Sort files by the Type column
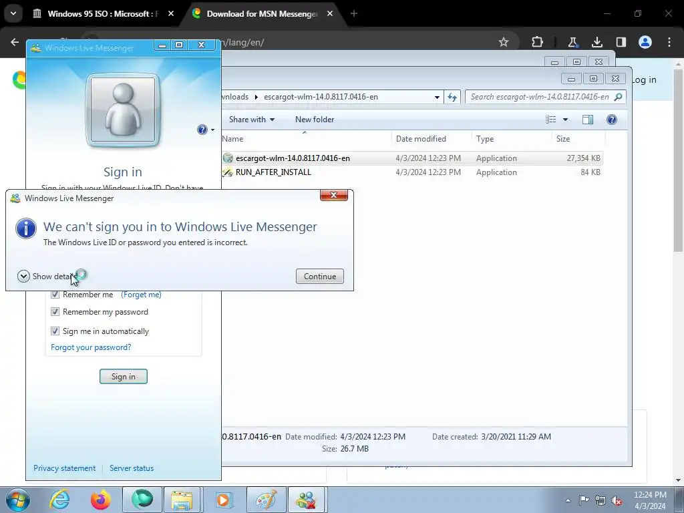Image resolution: width=684 pixels, height=513 pixels. click(x=512, y=139)
